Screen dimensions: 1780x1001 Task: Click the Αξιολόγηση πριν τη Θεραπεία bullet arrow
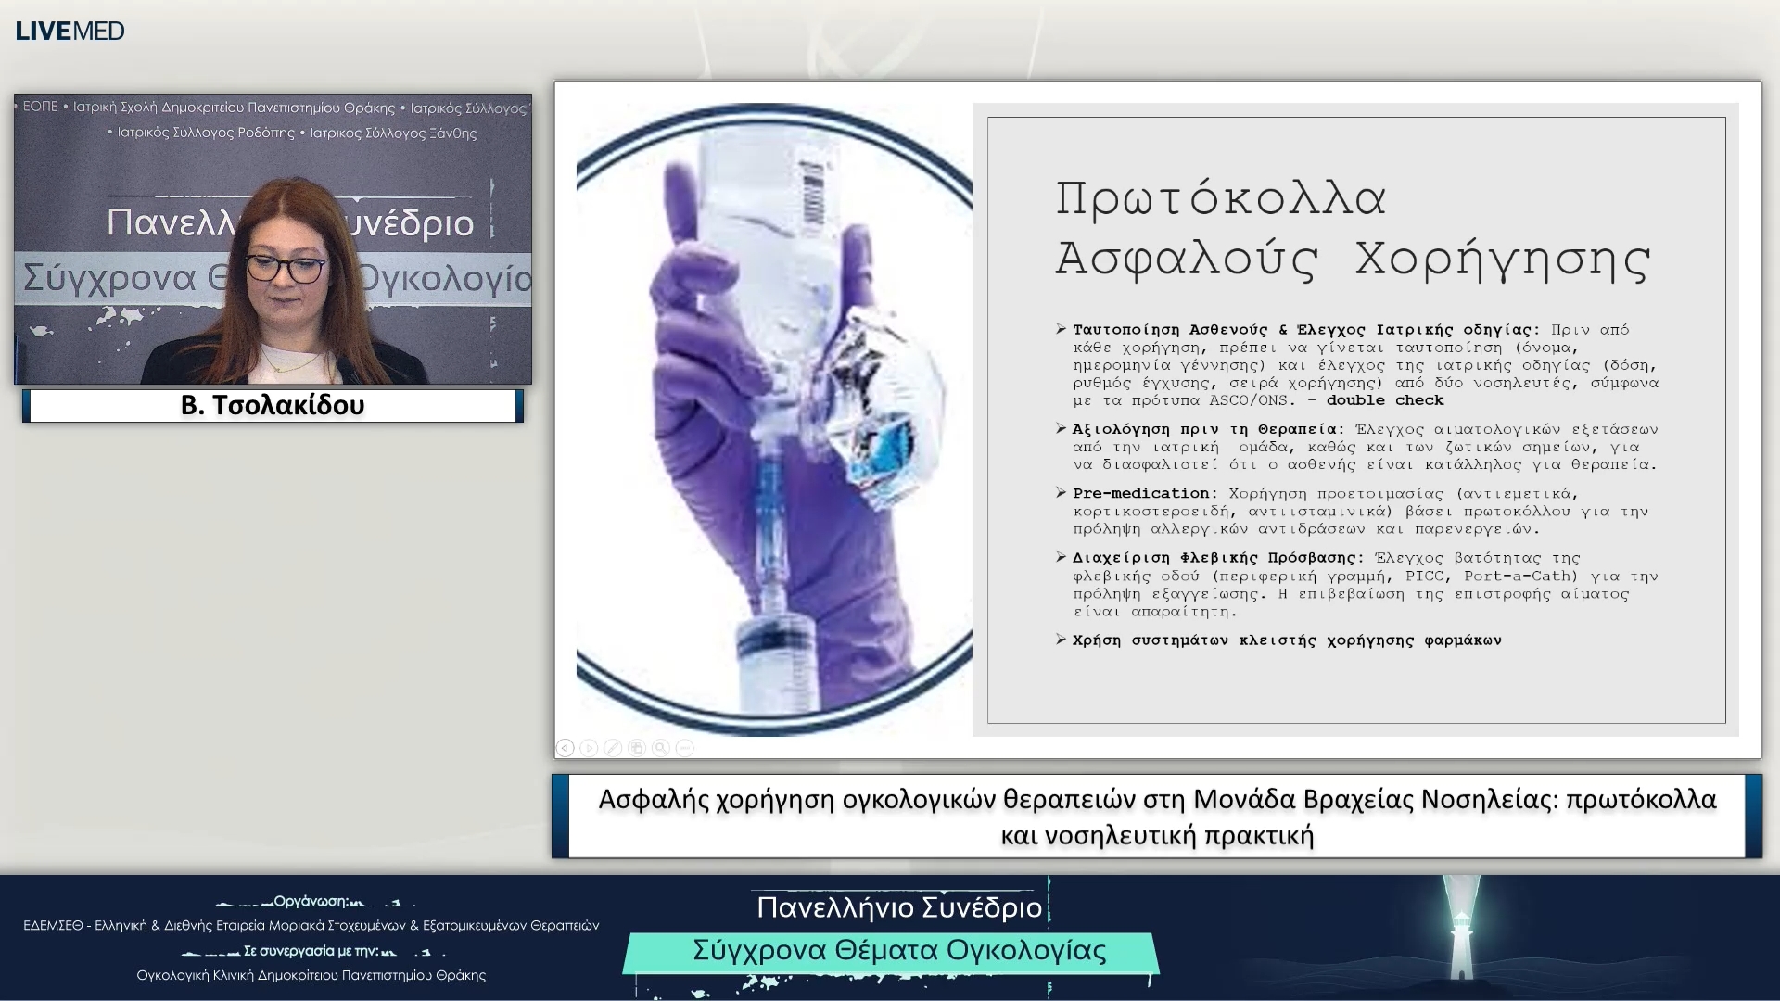[1061, 428]
